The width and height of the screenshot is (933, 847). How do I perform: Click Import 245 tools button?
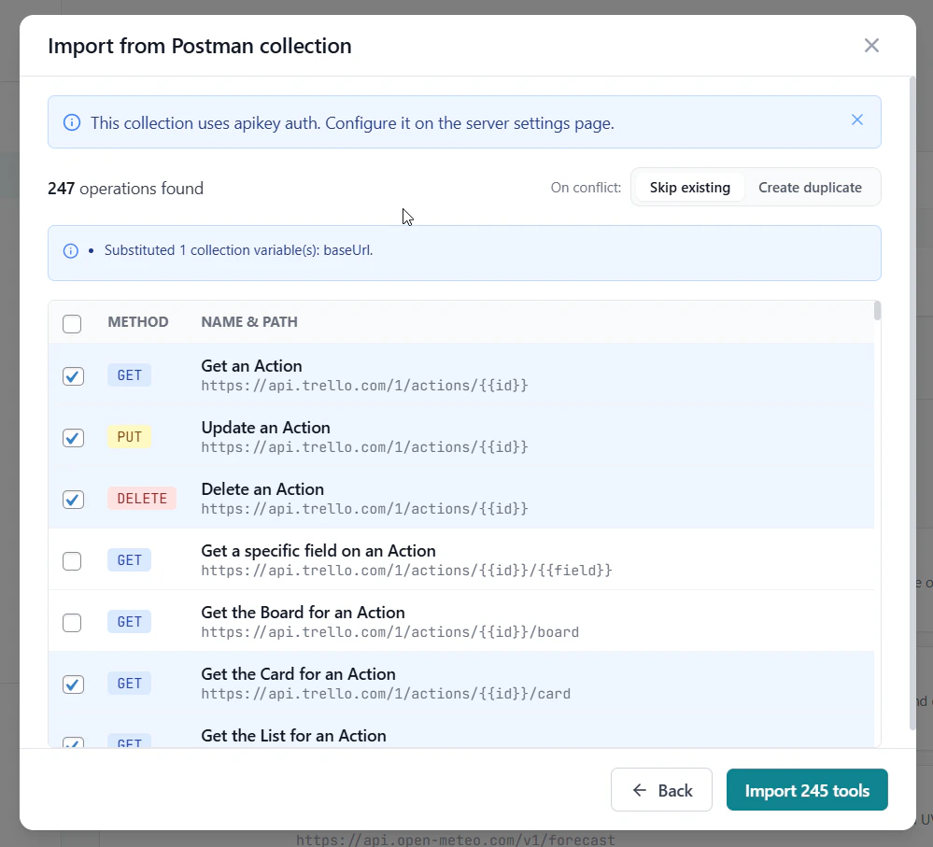[807, 790]
